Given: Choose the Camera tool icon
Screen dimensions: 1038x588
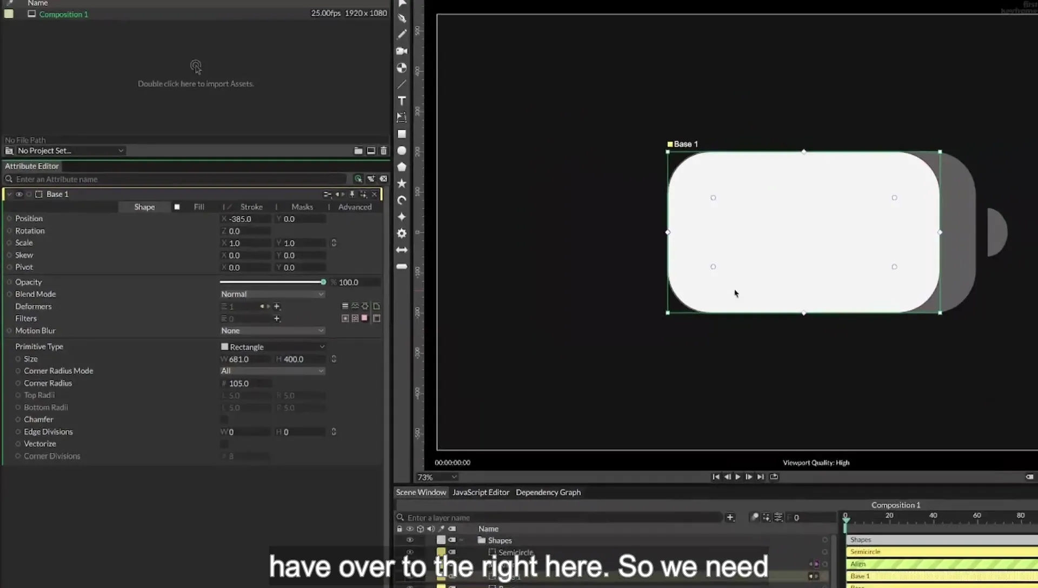Looking at the screenshot, I should click(x=402, y=51).
